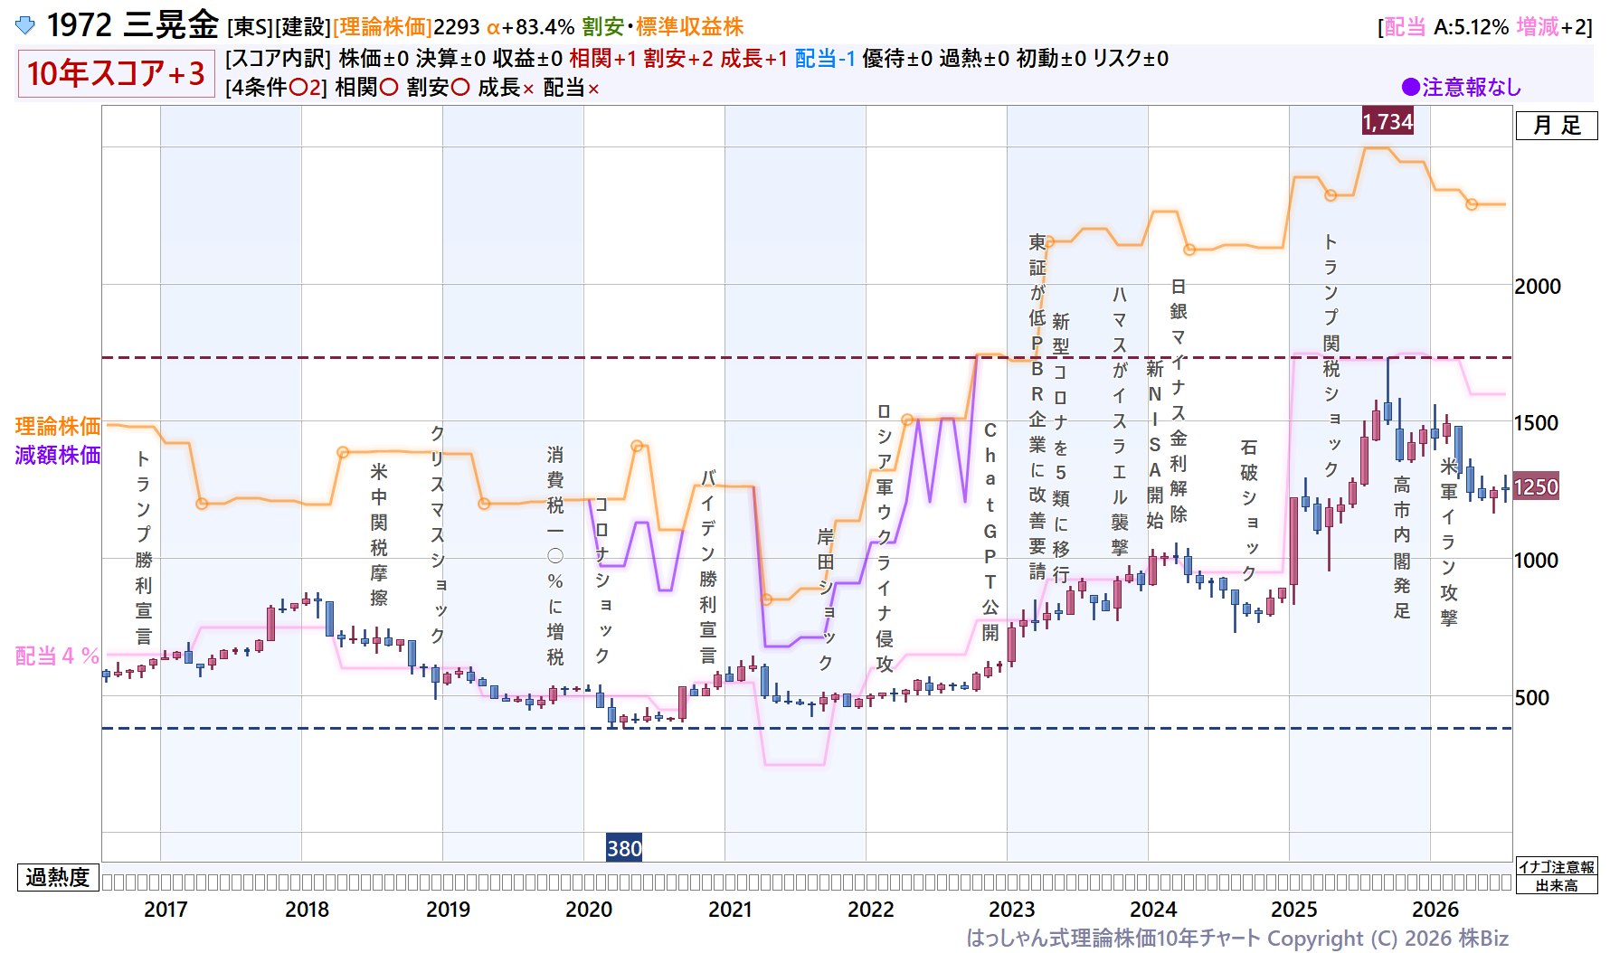
Task: Click the 減額株価 legend label
Action: 58,455
